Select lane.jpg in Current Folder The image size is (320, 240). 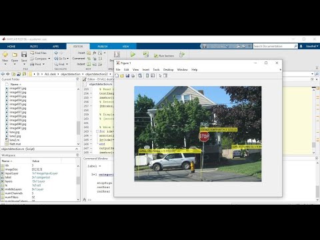click(15, 132)
